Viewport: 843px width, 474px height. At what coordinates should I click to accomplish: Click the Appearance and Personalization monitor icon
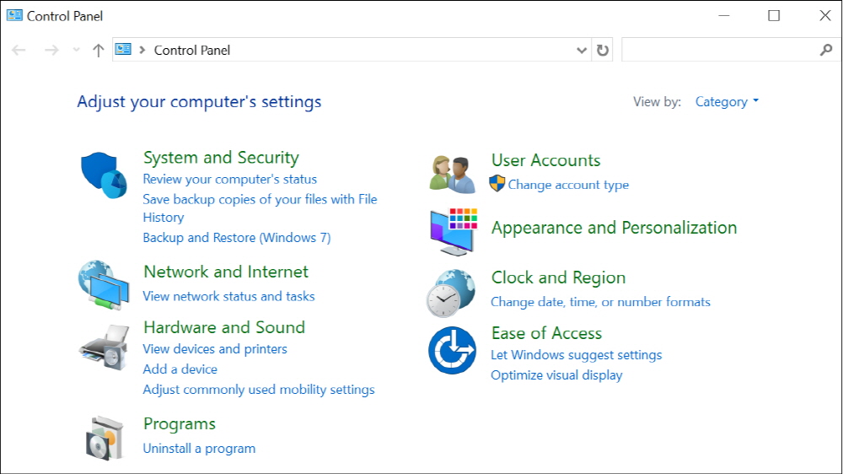453,231
